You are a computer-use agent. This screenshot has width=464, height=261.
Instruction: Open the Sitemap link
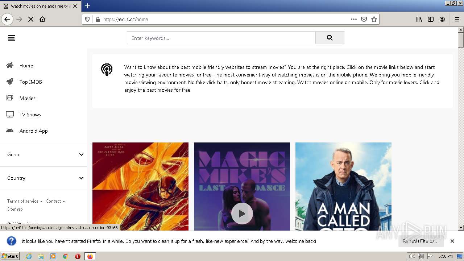pos(15,209)
